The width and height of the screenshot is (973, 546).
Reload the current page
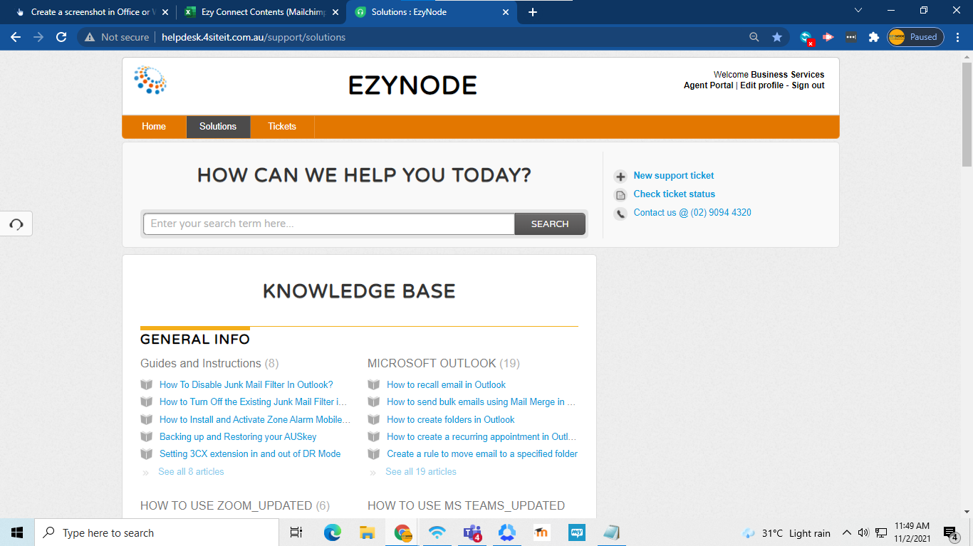61,37
